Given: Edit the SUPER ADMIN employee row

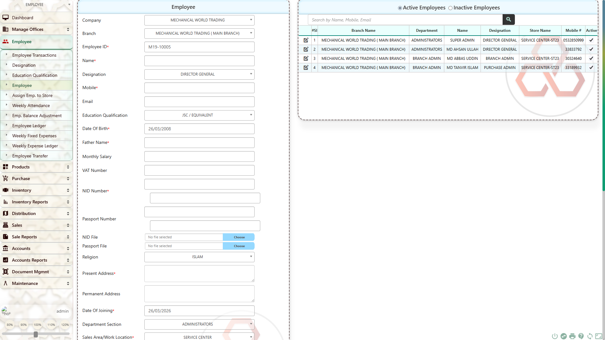Looking at the screenshot, I should click(x=306, y=40).
